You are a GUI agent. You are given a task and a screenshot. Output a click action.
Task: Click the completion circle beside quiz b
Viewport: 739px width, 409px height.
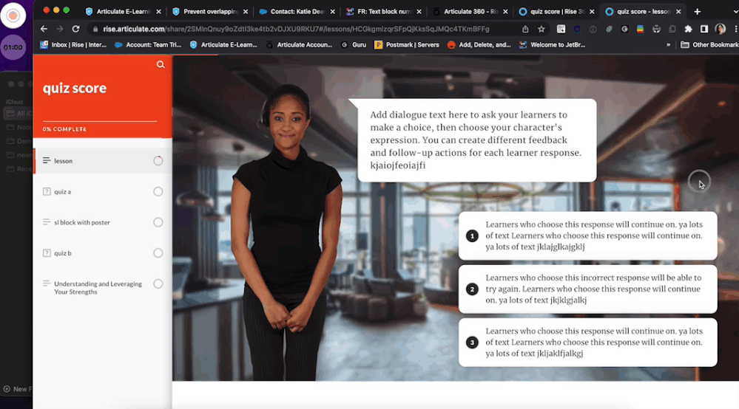point(158,253)
